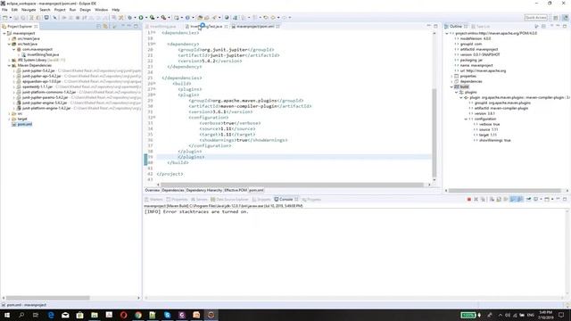Collapse the src/test/java folder
571x321 pixels.
coord(9,44)
